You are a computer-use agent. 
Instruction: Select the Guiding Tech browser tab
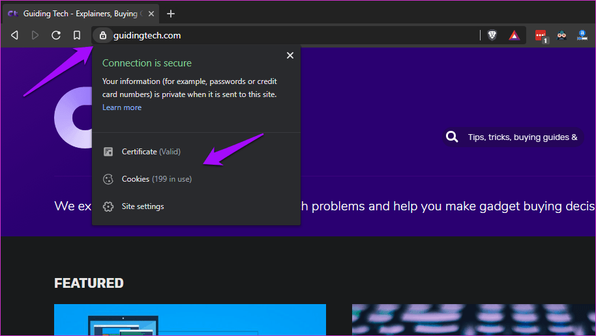81,14
